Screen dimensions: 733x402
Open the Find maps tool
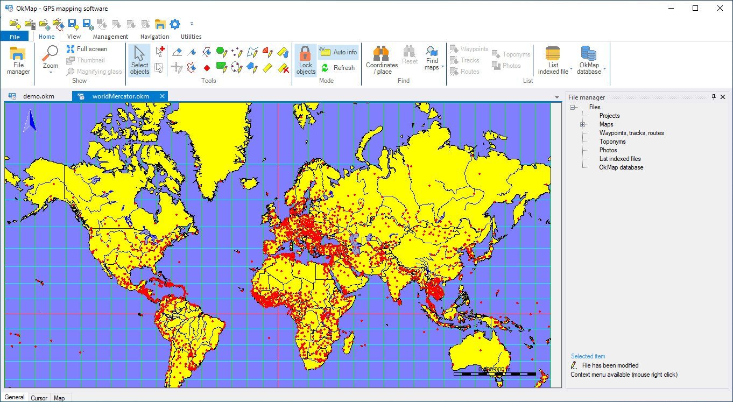tap(432, 57)
